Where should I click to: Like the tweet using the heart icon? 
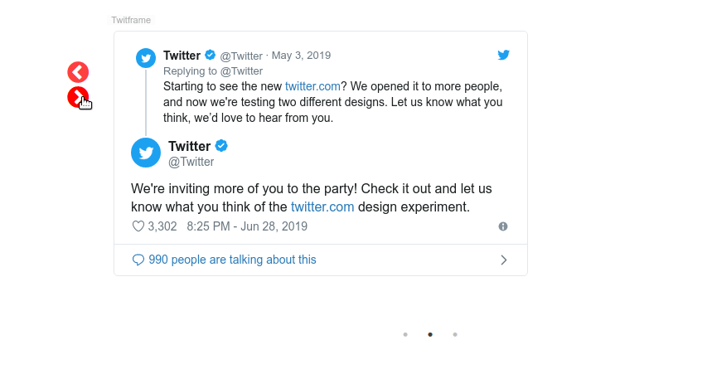(x=138, y=226)
